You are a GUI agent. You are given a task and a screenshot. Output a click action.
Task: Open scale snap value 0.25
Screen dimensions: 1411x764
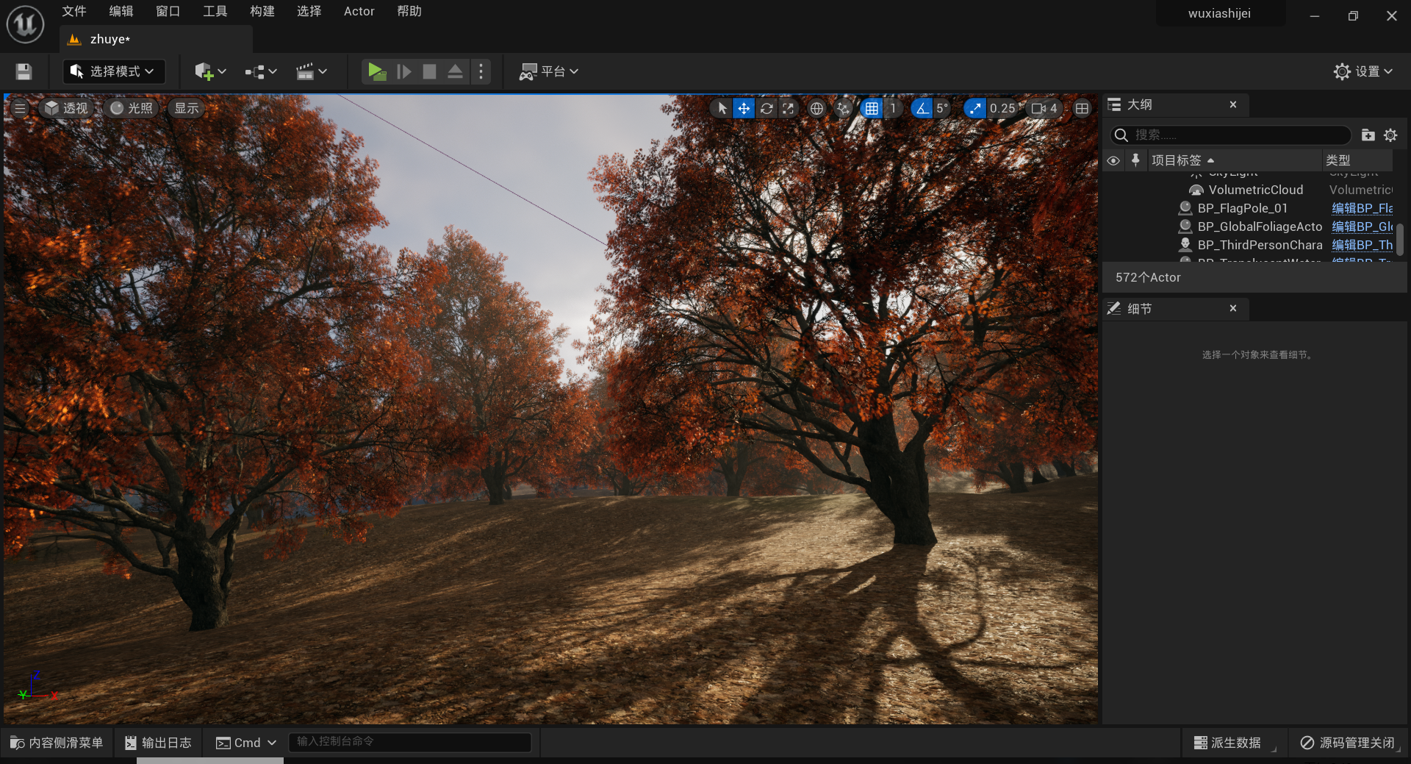(1004, 108)
